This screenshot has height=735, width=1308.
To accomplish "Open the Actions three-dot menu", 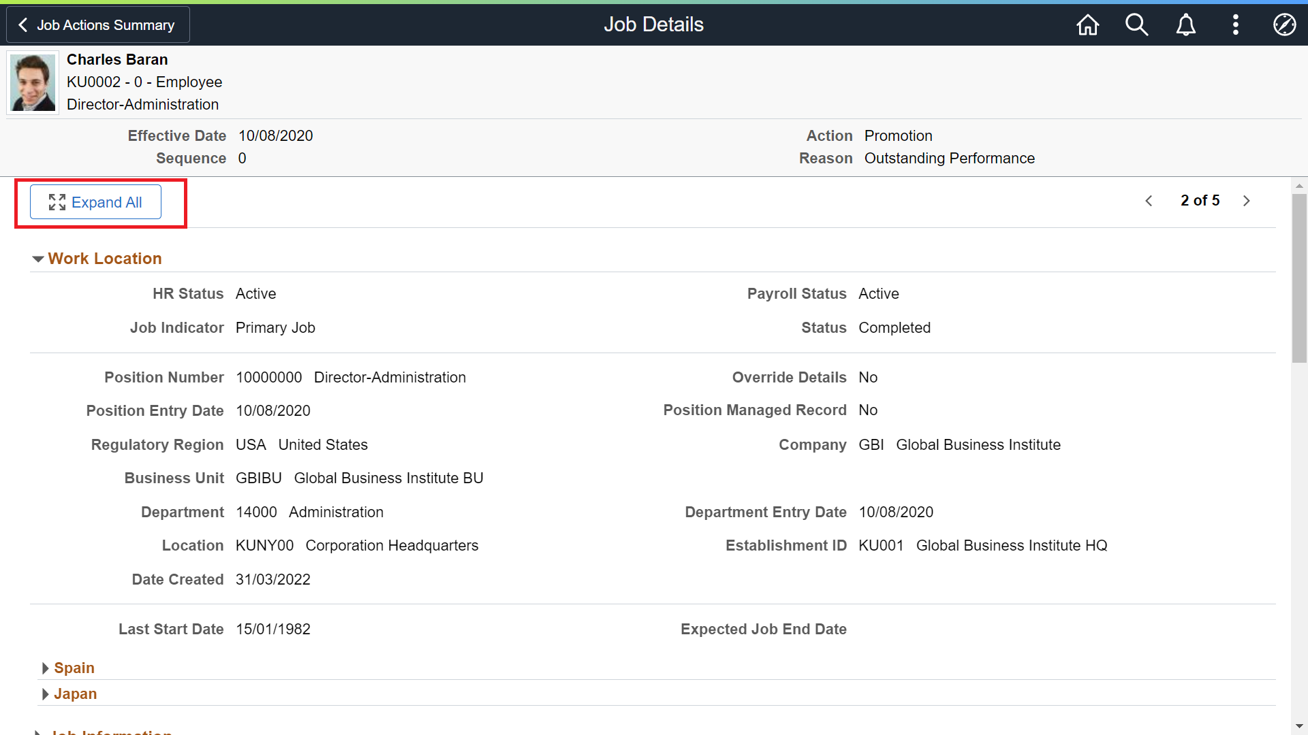I will pos(1235,25).
